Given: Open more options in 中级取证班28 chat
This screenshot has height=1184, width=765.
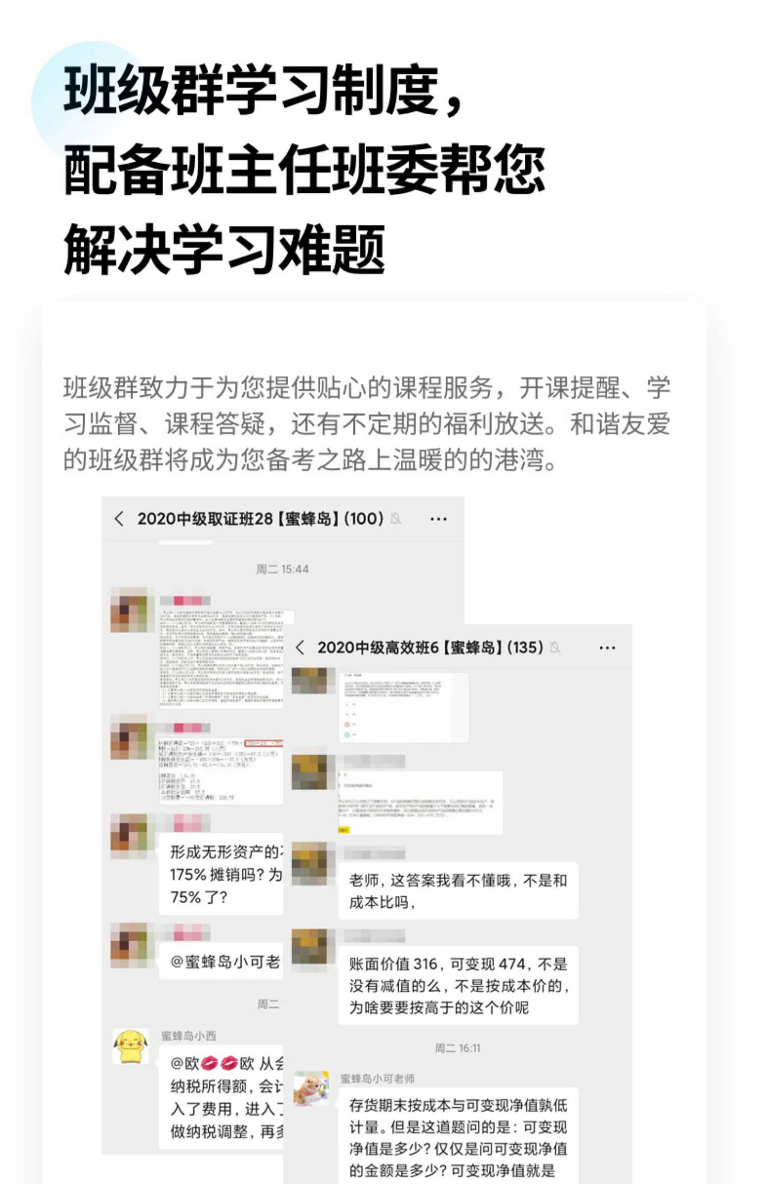Looking at the screenshot, I should pyautogui.click(x=438, y=519).
